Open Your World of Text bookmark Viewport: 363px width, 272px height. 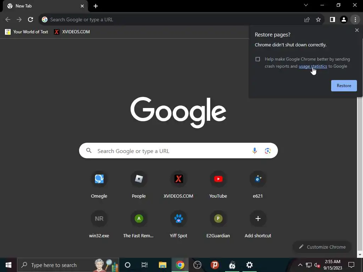[x=26, y=32]
